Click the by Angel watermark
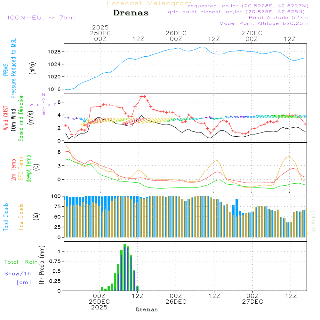This screenshot has width=320, height=320. tap(313, 222)
